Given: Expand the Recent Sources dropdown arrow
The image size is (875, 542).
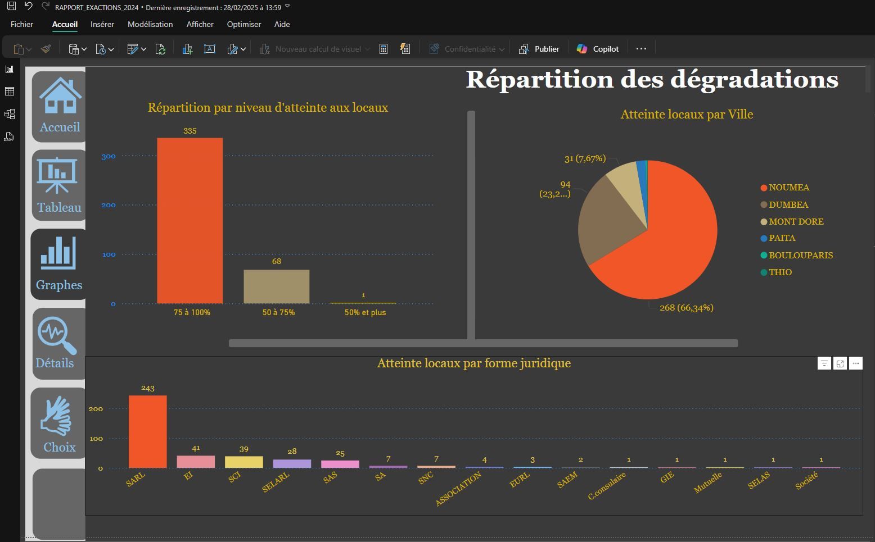Looking at the screenshot, I should [x=111, y=49].
